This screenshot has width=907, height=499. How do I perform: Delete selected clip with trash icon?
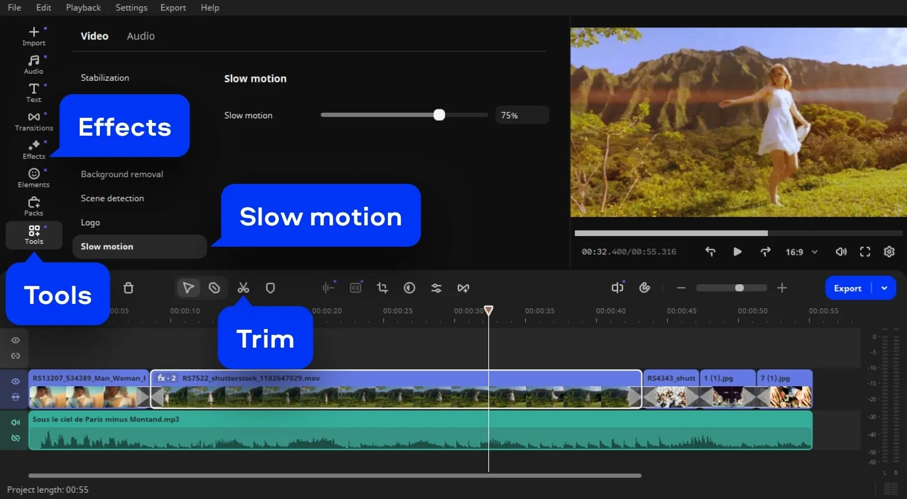129,288
